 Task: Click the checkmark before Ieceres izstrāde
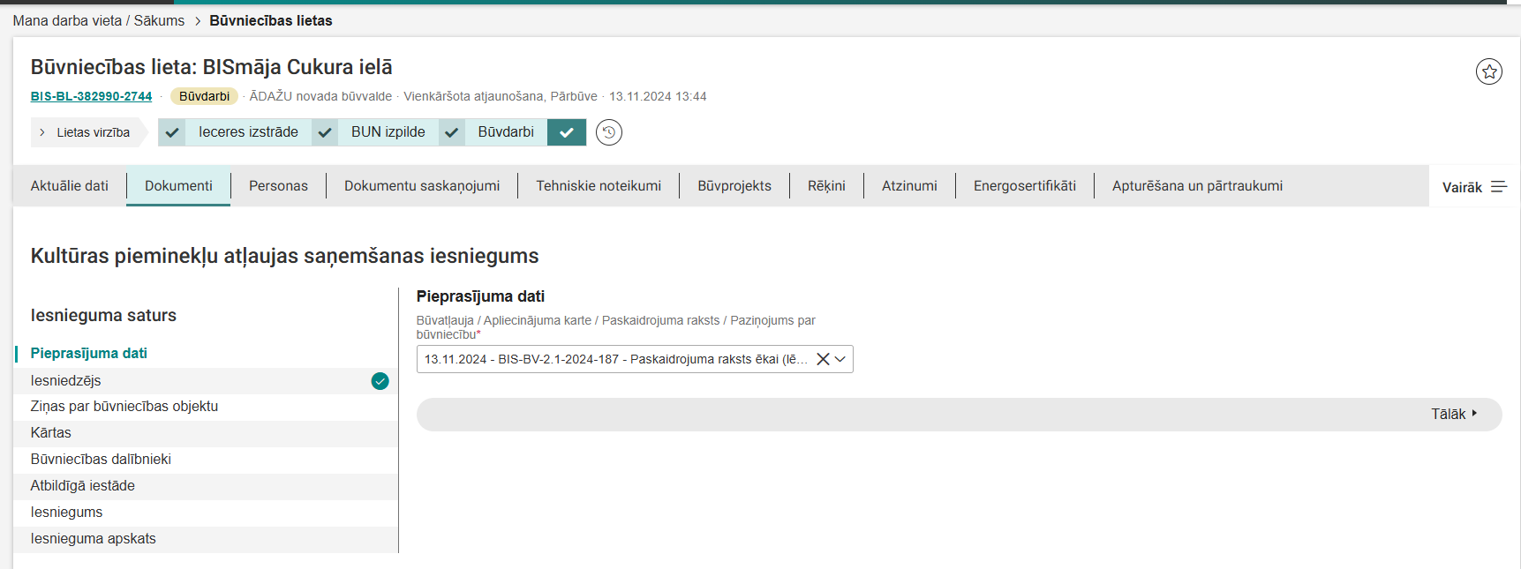172,132
